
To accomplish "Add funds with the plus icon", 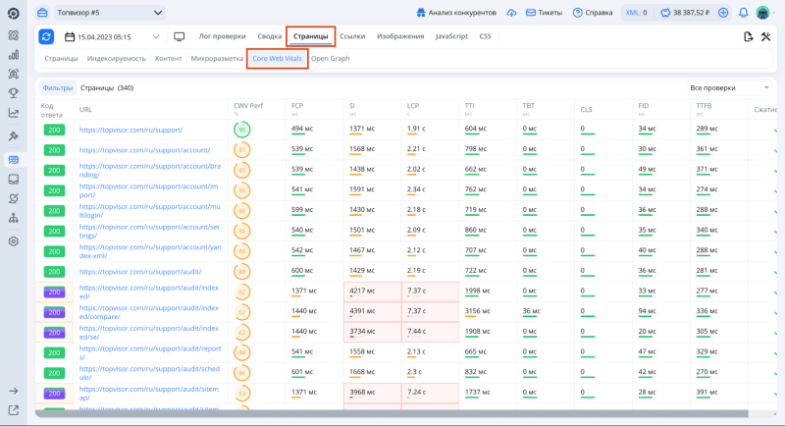I will pos(723,13).
